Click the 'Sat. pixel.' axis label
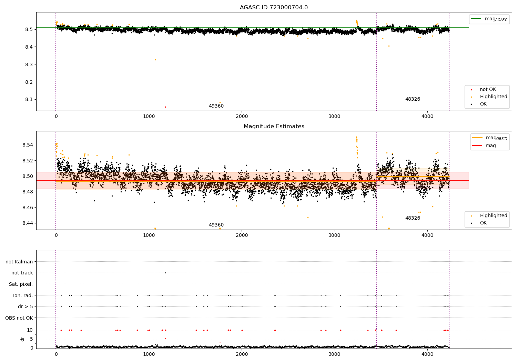 point(21,284)
